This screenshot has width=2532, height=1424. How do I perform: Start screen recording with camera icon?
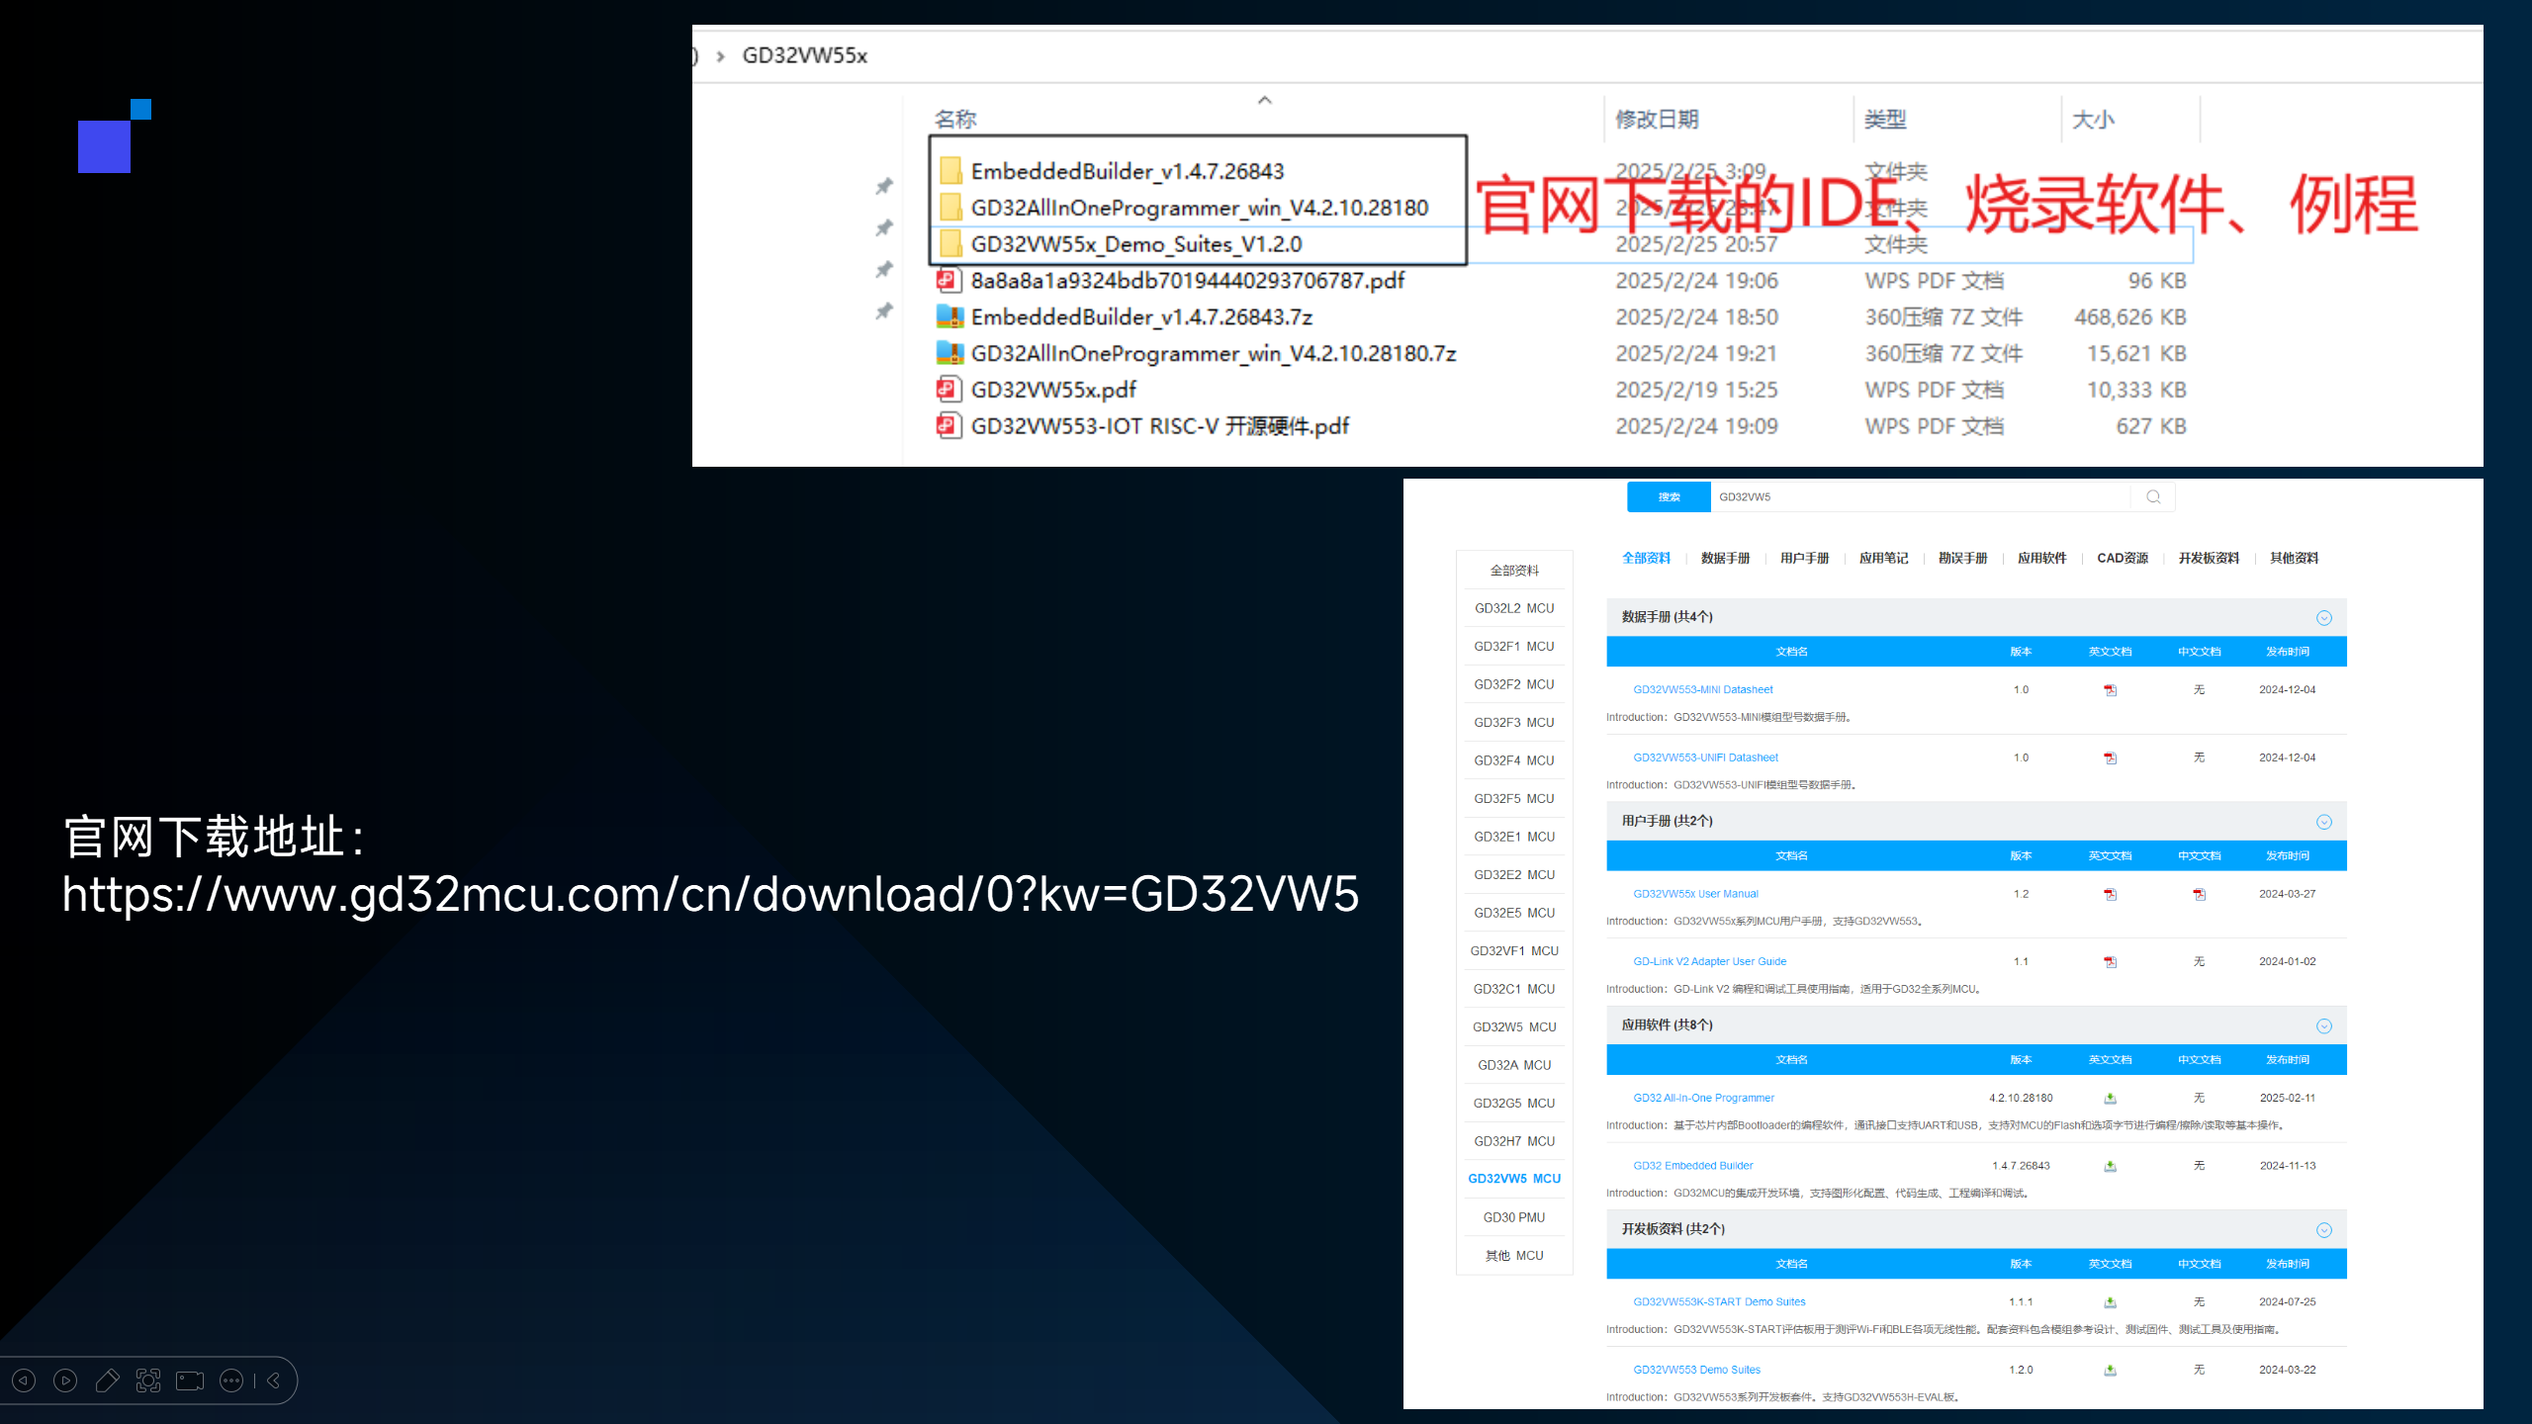pos(190,1380)
